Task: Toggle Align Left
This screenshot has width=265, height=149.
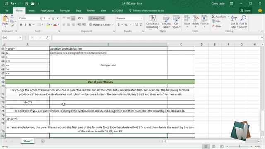Action: pos(64,25)
